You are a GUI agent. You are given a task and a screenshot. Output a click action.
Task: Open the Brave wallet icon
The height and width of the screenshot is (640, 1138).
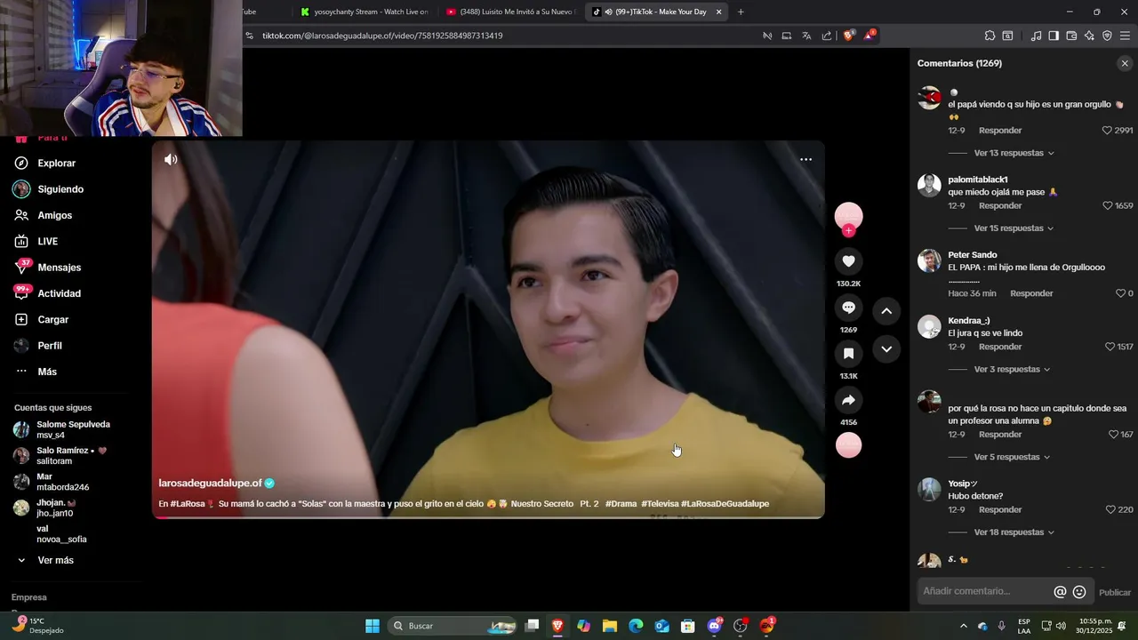pyautogui.click(x=1071, y=36)
